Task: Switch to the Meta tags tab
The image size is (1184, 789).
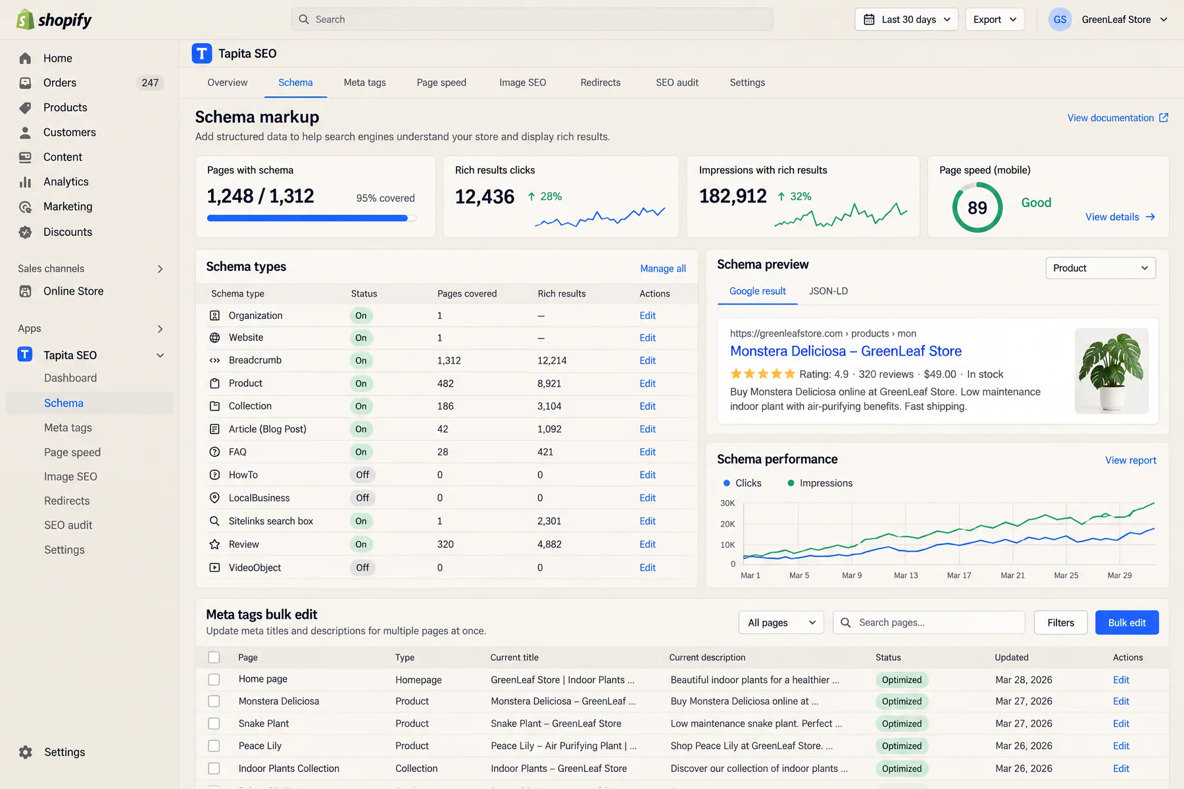Action: point(364,83)
